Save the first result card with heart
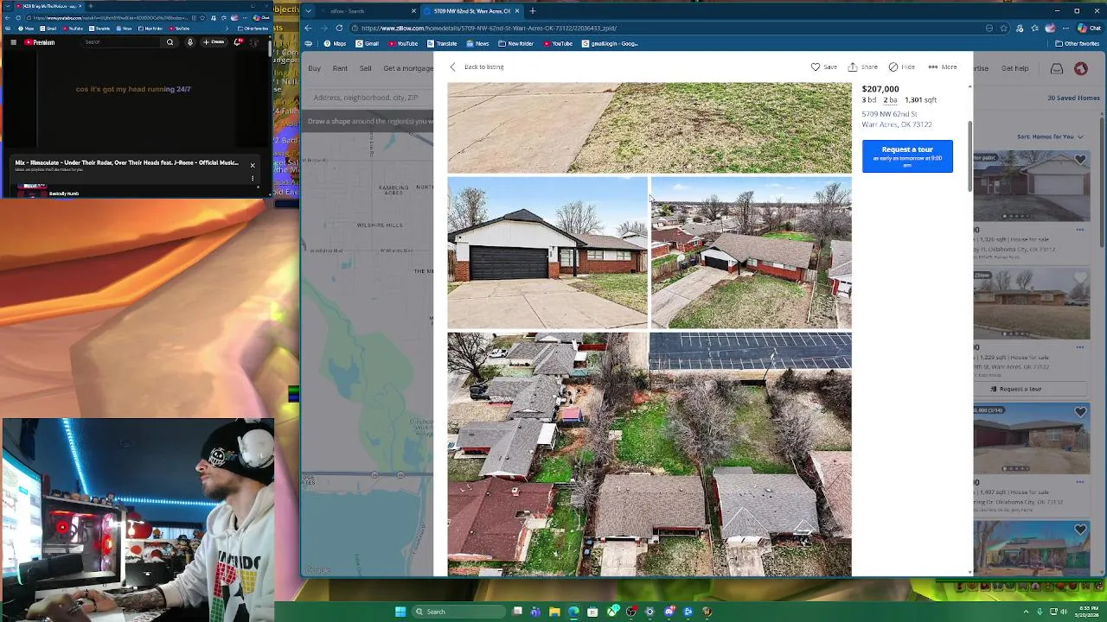Viewport: 1107px width, 622px height. pos(1080,160)
